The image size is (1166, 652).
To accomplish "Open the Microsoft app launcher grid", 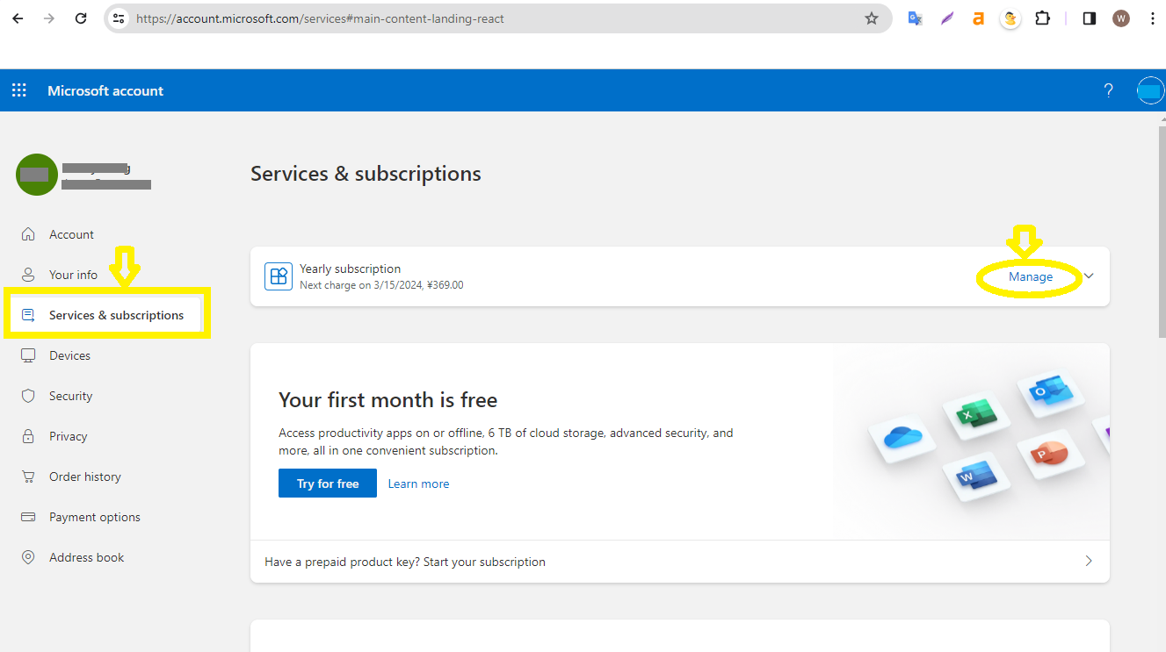I will tap(19, 90).
